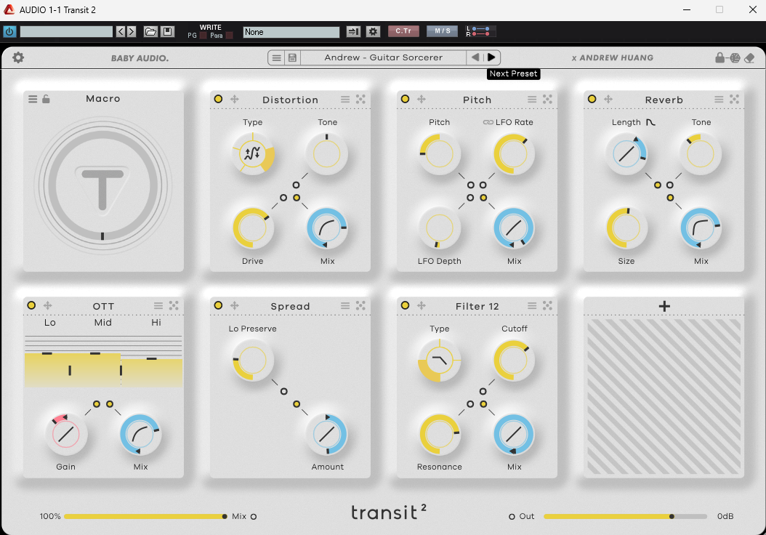The width and height of the screenshot is (766, 535).
Task: Click the global Mix slider handle
Action: pos(225,516)
